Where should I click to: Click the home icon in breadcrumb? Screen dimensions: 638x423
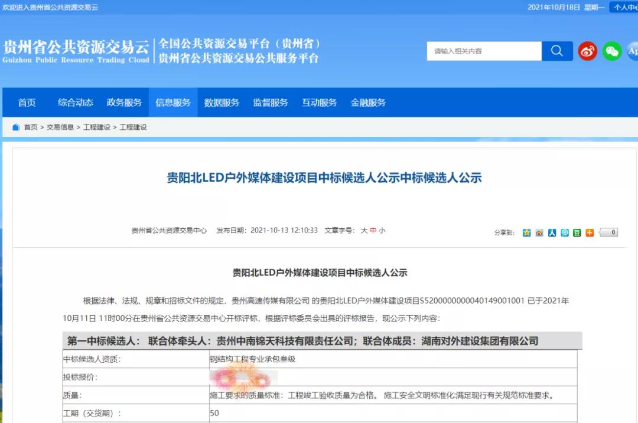pos(16,127)
